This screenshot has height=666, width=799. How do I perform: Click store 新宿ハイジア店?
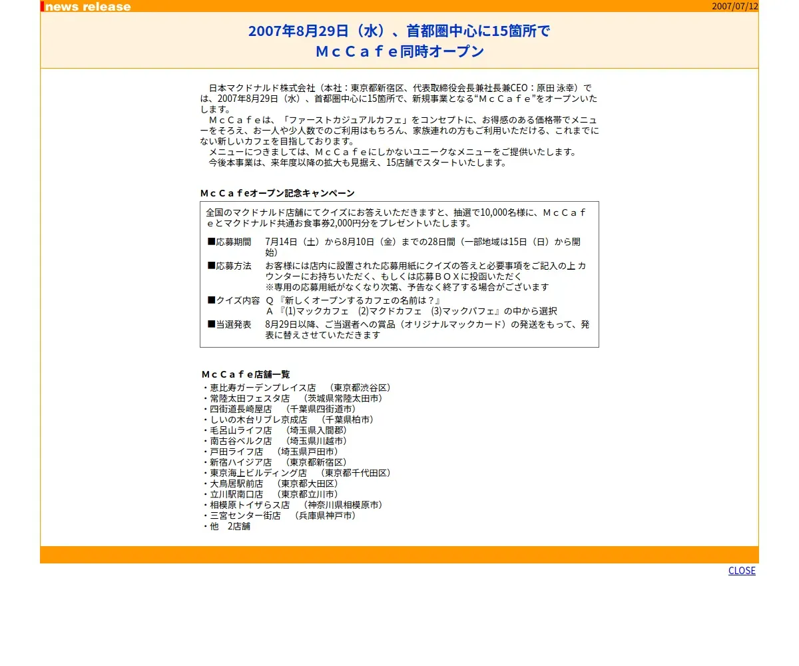274,462
